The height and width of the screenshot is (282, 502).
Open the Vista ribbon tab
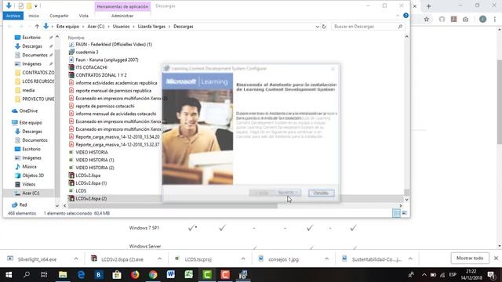coord(84,16)
